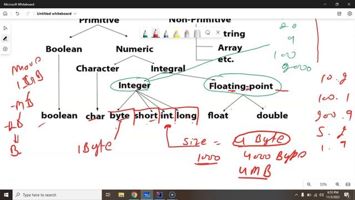Click the 33% zoom level indicator
The width and height of the screenshot is (355, 200).
point(323,184)
